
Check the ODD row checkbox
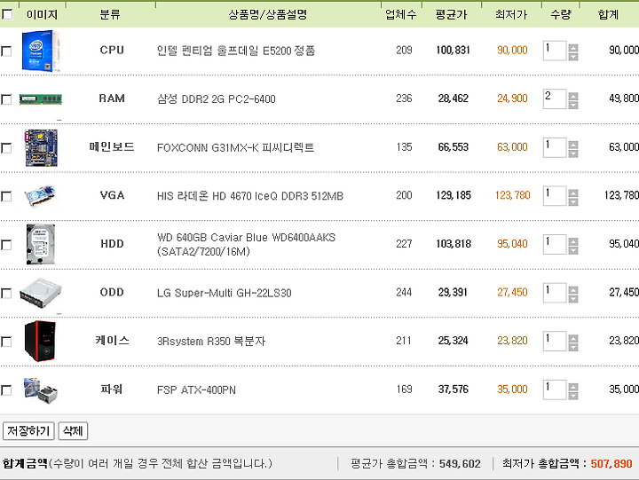(6, 294)
